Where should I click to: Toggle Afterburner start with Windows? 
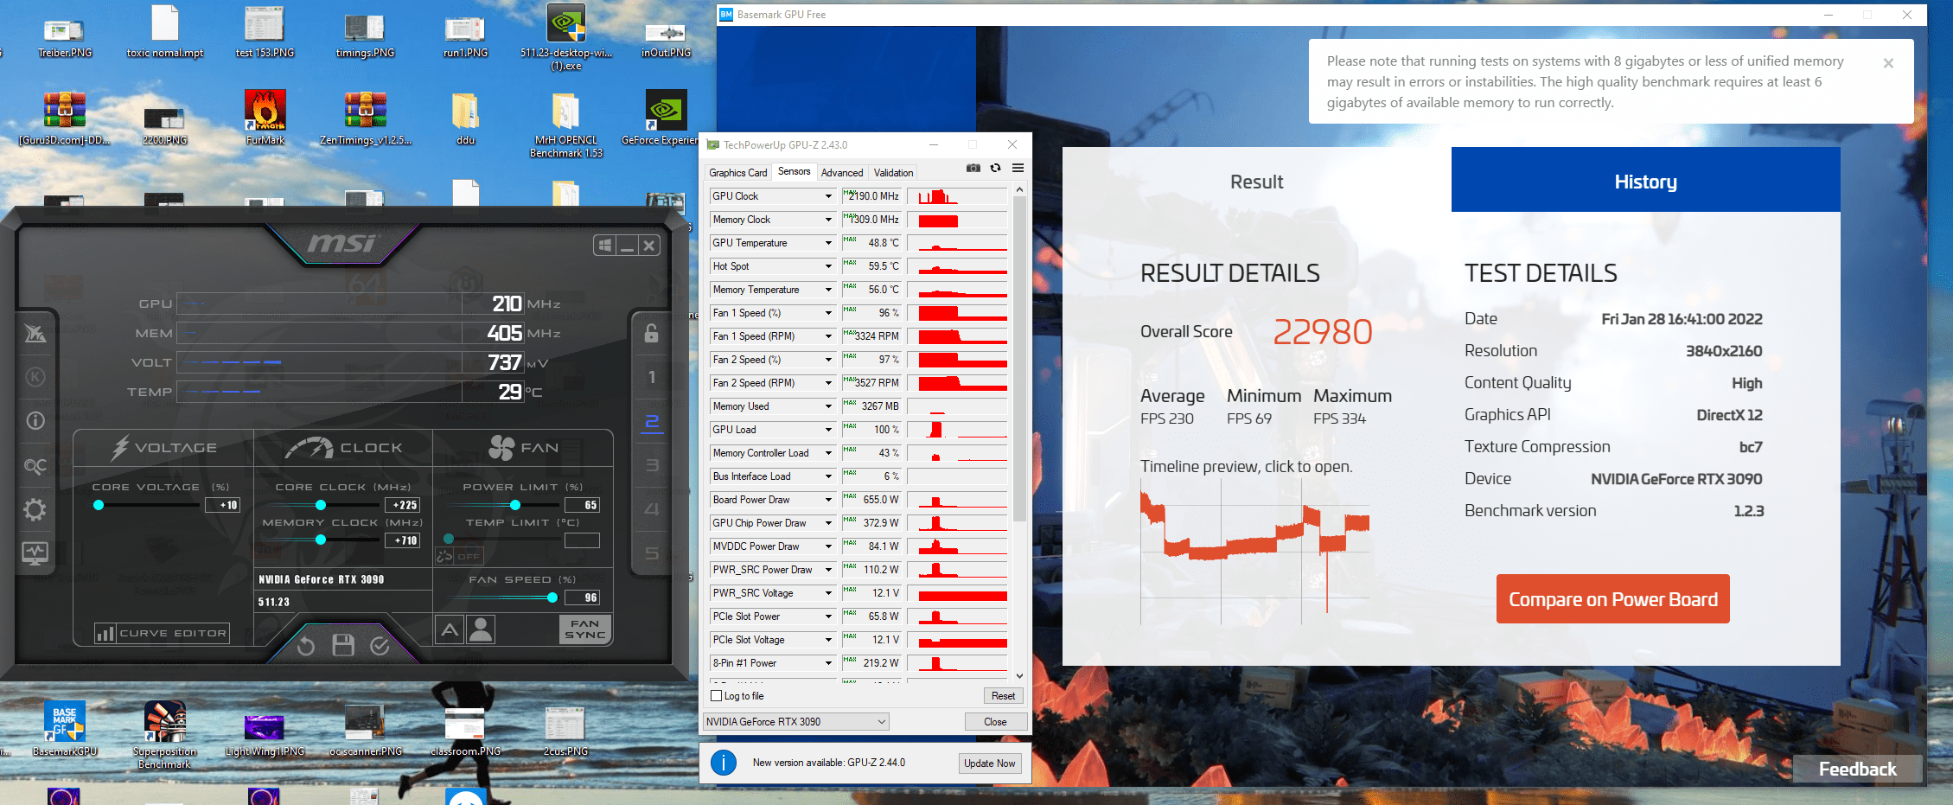[x=605, y=246]
